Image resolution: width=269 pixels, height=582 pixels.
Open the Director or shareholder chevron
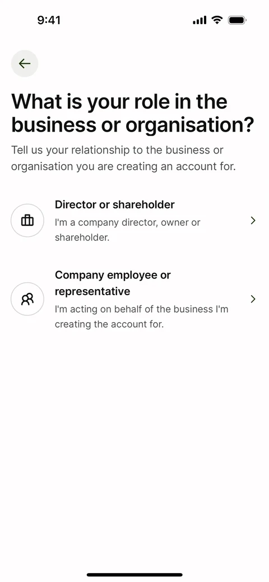pos(253,221)
